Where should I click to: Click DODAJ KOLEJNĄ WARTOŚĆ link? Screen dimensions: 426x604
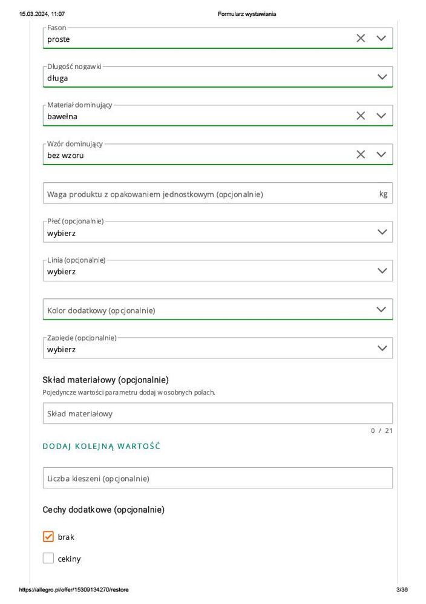click(x=101, y=446)
